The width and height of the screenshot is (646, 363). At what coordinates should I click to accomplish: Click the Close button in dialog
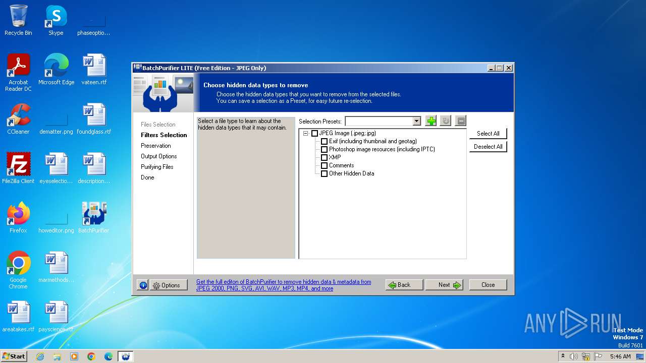click(488, 285)
